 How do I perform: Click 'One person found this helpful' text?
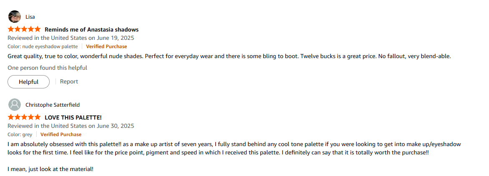47,68
